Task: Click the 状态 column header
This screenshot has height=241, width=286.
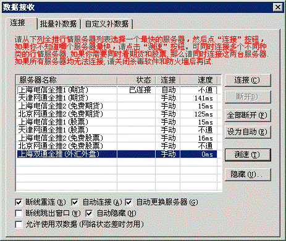Action: point(136,80)
